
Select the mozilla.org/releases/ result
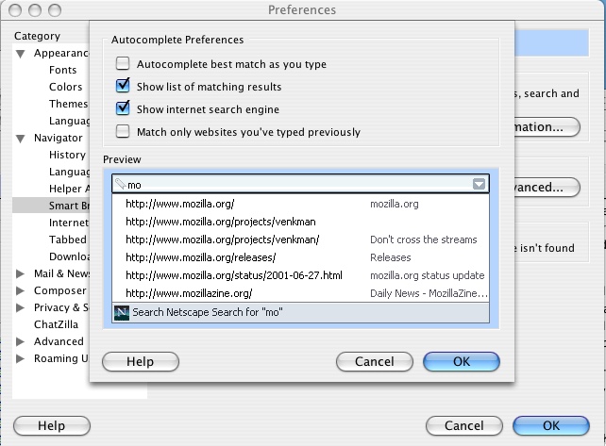(300, 257)
